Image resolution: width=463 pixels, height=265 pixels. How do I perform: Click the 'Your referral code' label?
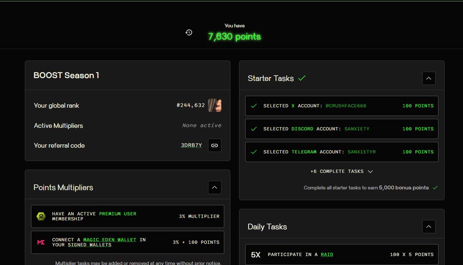click(59, 146)
